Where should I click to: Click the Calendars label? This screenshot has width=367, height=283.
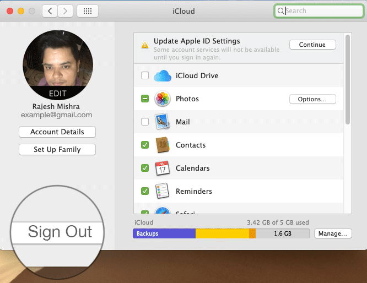tap(193, 168)
